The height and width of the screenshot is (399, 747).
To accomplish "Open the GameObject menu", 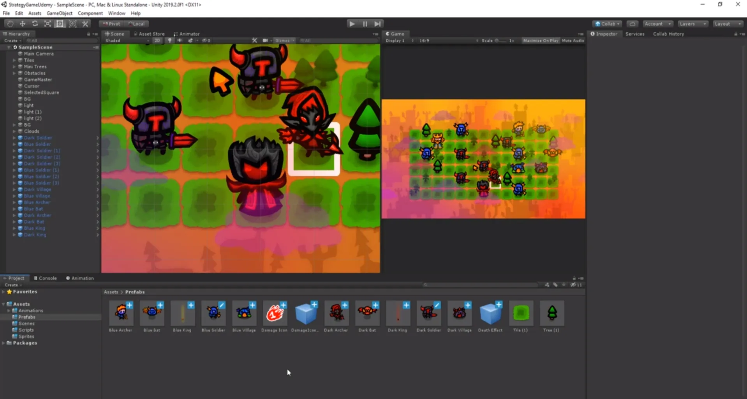I will click(59, 13).
